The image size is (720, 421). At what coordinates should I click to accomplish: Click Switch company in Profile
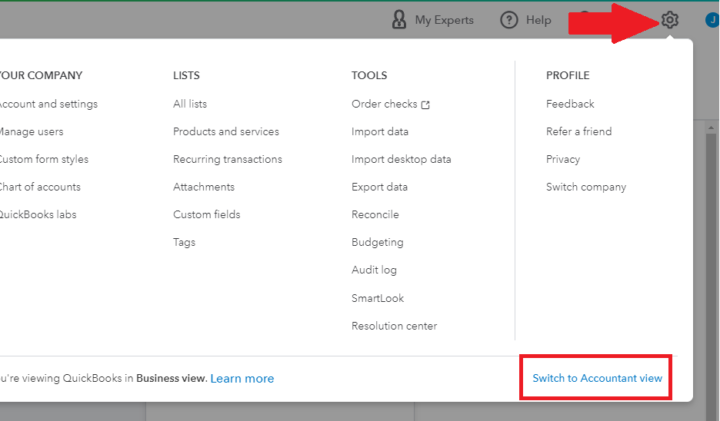point(586,187)
